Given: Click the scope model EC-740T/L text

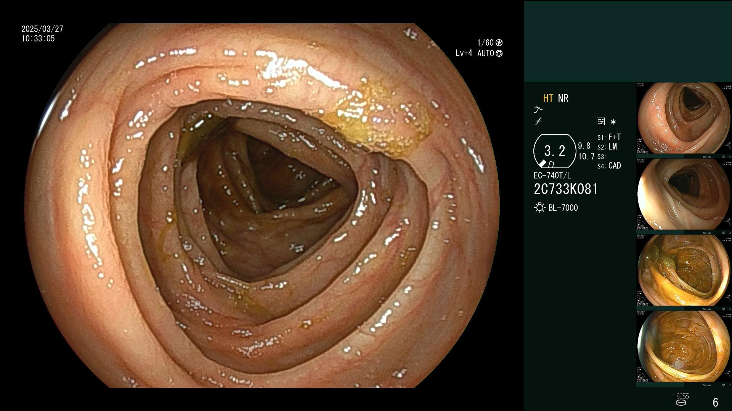Looking at the screenshot, I should (552, 176).
